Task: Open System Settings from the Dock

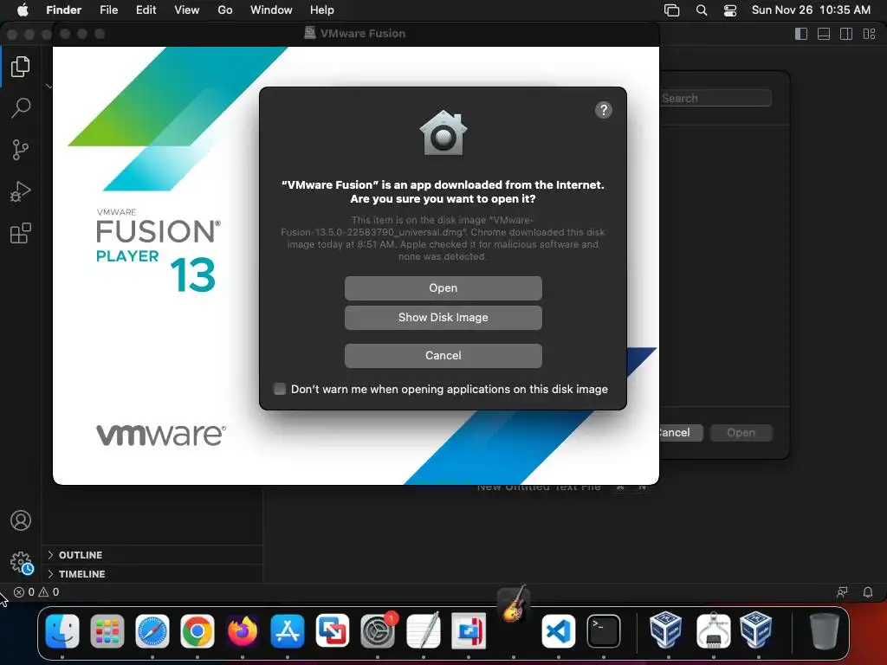Action: tap(378, 631)
